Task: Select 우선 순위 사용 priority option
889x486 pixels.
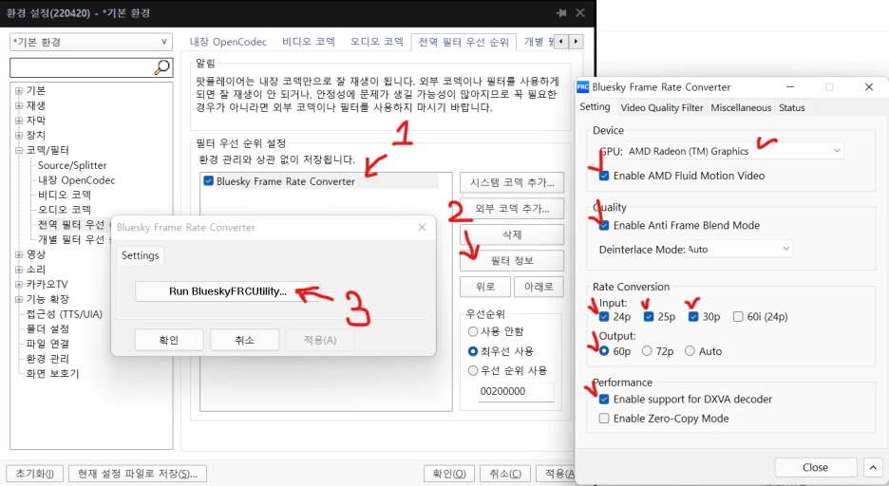Action: (x=473, y=370)
